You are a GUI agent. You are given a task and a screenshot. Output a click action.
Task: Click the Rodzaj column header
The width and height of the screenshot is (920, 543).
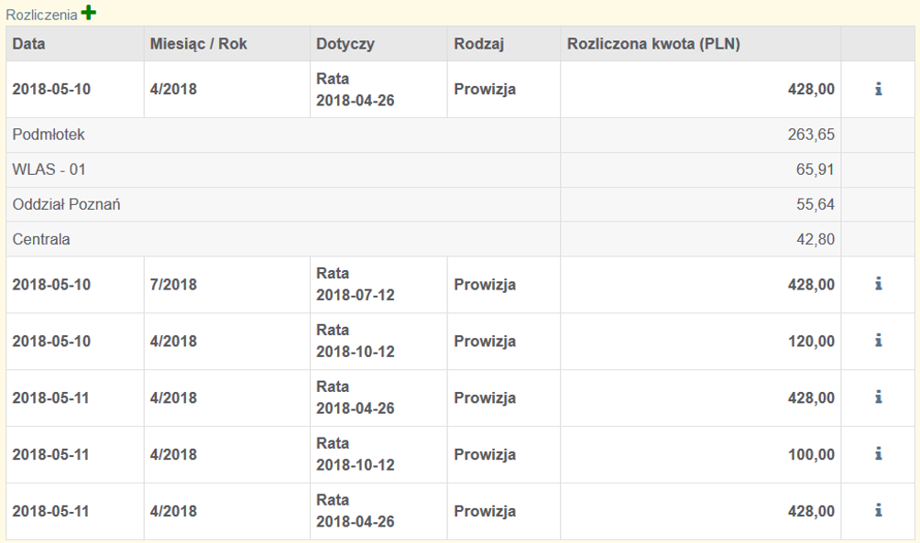pyautogui.click(x=479, y=44)
